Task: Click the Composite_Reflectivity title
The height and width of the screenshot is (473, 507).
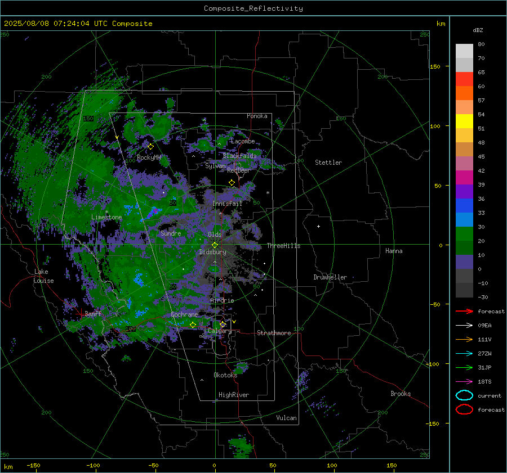Action: point(253,8)
